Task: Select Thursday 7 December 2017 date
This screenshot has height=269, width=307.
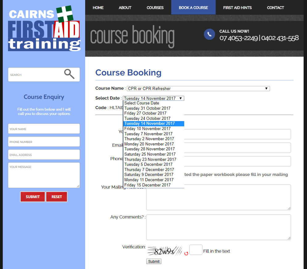Action: [x=149, y=169]
